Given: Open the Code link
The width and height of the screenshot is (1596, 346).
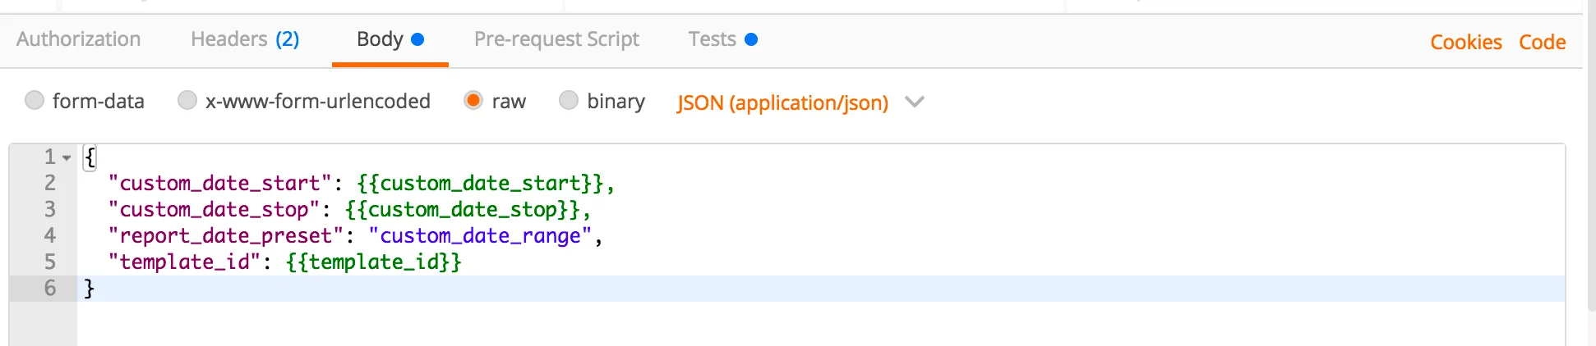Looking at the screenshot, I should tap(1542, 42).
